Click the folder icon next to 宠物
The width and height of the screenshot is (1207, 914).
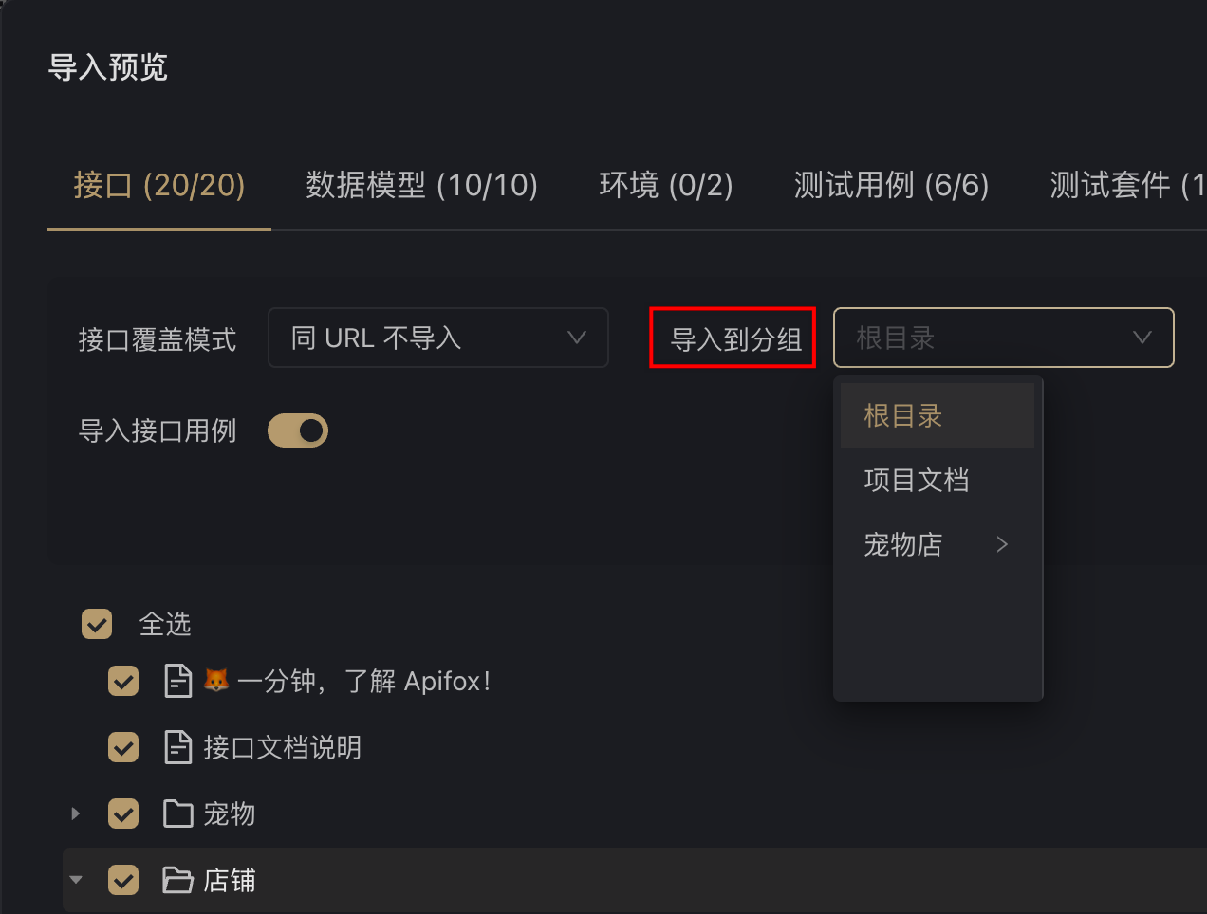178,813
